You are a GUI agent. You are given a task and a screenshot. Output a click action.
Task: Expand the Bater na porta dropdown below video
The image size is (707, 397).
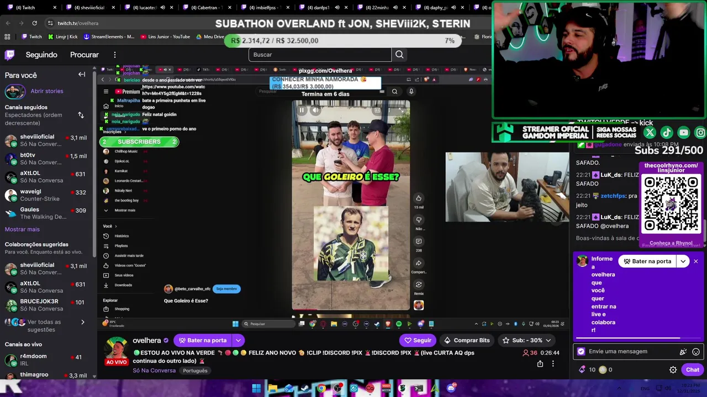pyautogui.click(x=238, y=340)
